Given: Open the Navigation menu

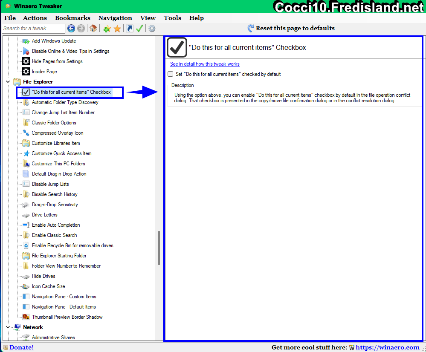Looking at the screenshot, I should pos(115,18).
